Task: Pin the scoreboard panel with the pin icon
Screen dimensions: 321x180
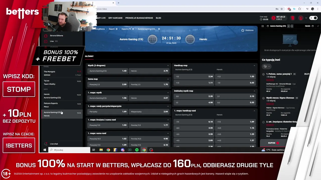Action: tap(318, 26)
